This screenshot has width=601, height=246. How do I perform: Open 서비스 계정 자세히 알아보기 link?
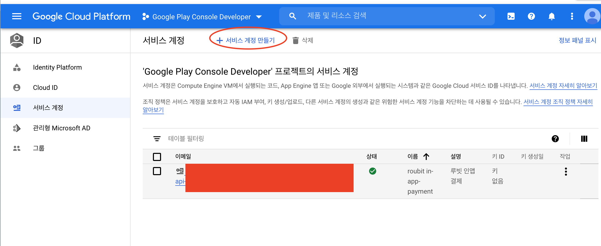563,86
